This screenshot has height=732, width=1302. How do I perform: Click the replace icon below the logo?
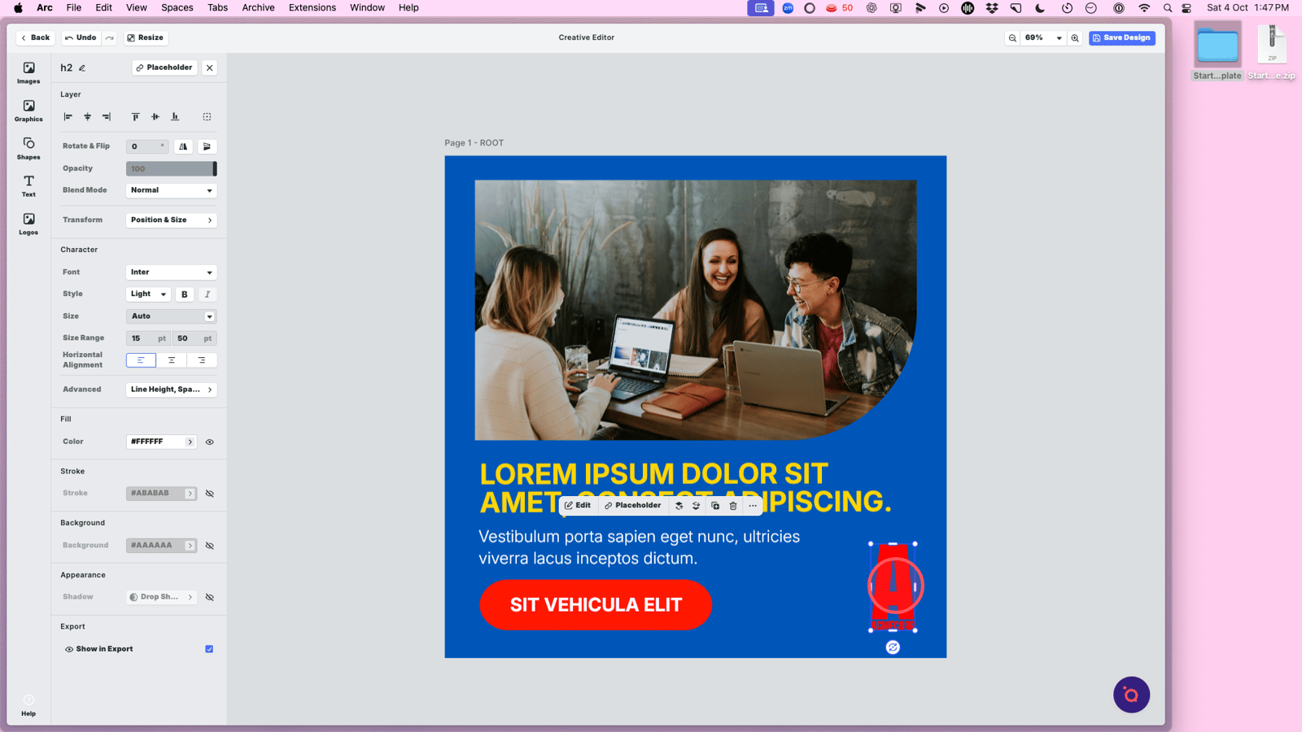point(893,647)
